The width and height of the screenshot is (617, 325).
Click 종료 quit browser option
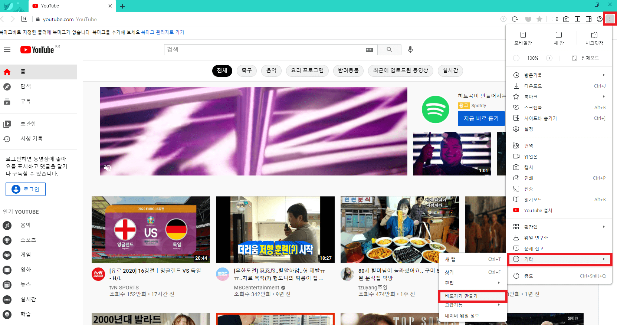[x=559, y=276]
